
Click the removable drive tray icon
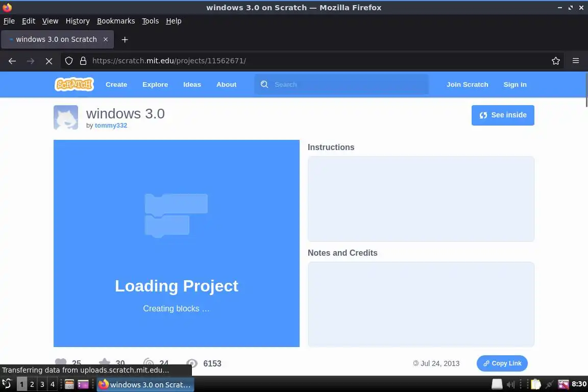tap(497, 384)
